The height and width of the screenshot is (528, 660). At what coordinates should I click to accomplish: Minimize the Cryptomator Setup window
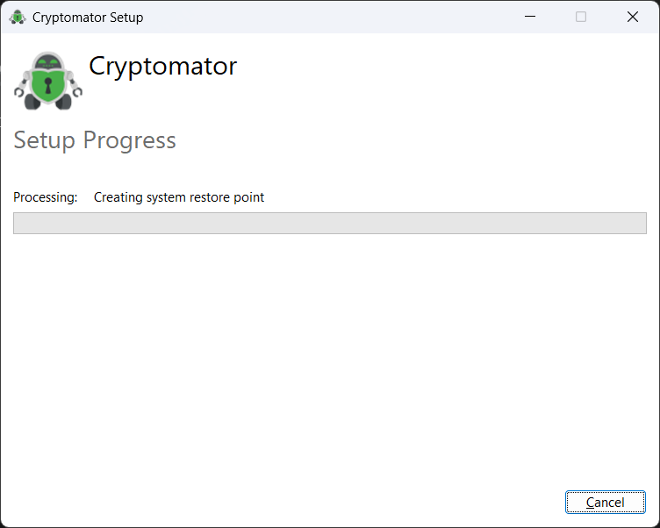[529, 17]
